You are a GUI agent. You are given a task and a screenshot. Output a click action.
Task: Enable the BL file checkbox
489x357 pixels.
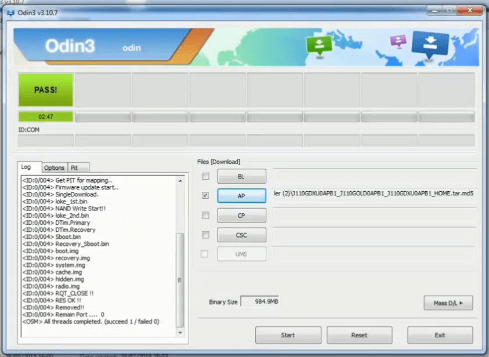pyautogui.click(x=205, y=176)
